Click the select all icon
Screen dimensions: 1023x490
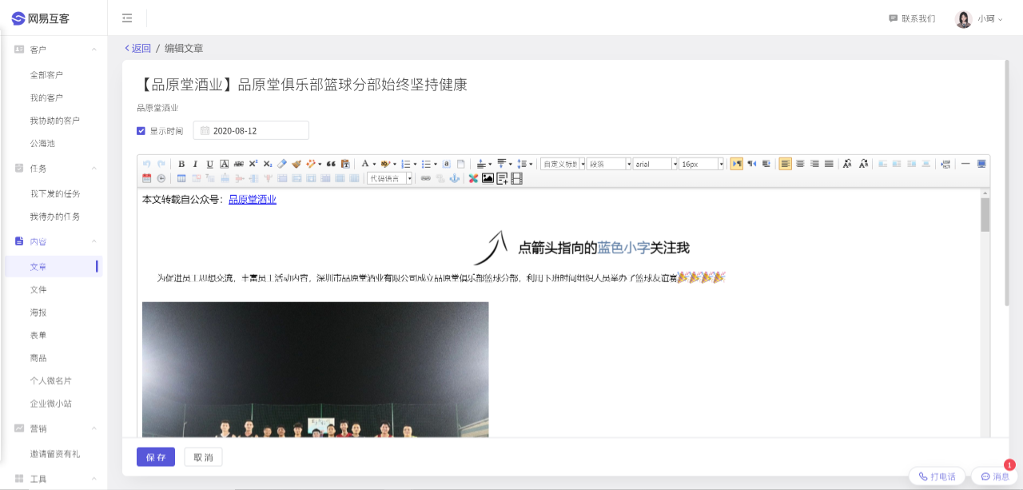click(447, 164)
